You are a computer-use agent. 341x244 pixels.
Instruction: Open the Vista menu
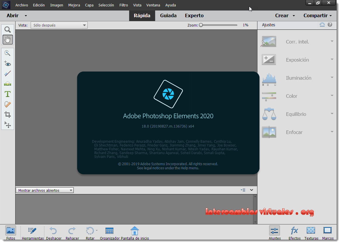pyautogui.click(x=137, y=5)
